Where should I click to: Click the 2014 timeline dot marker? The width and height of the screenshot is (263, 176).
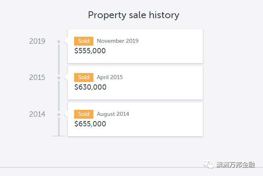pos(59,115)
